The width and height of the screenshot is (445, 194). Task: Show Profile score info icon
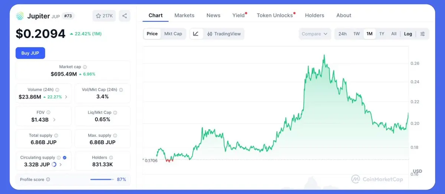pos(48,179)
